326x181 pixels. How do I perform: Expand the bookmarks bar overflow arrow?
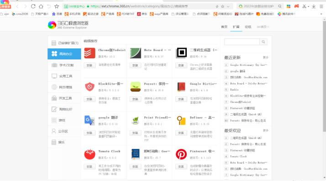[x=321, y=14]
